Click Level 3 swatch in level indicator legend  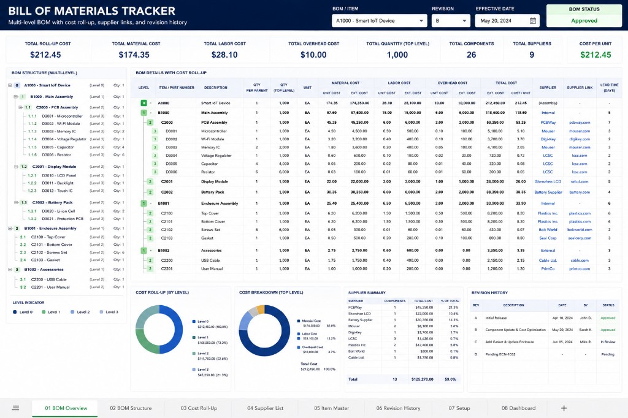pos(101,312)
